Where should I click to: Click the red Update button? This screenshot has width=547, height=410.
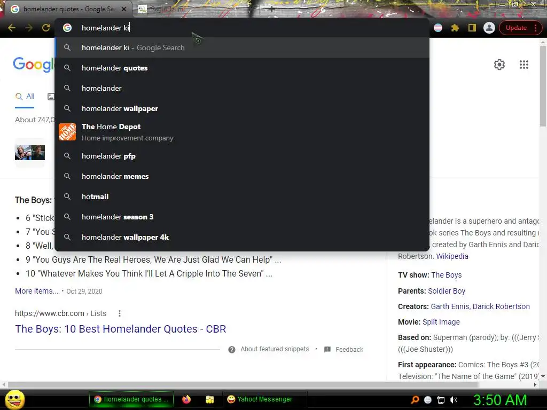(516, 28)
